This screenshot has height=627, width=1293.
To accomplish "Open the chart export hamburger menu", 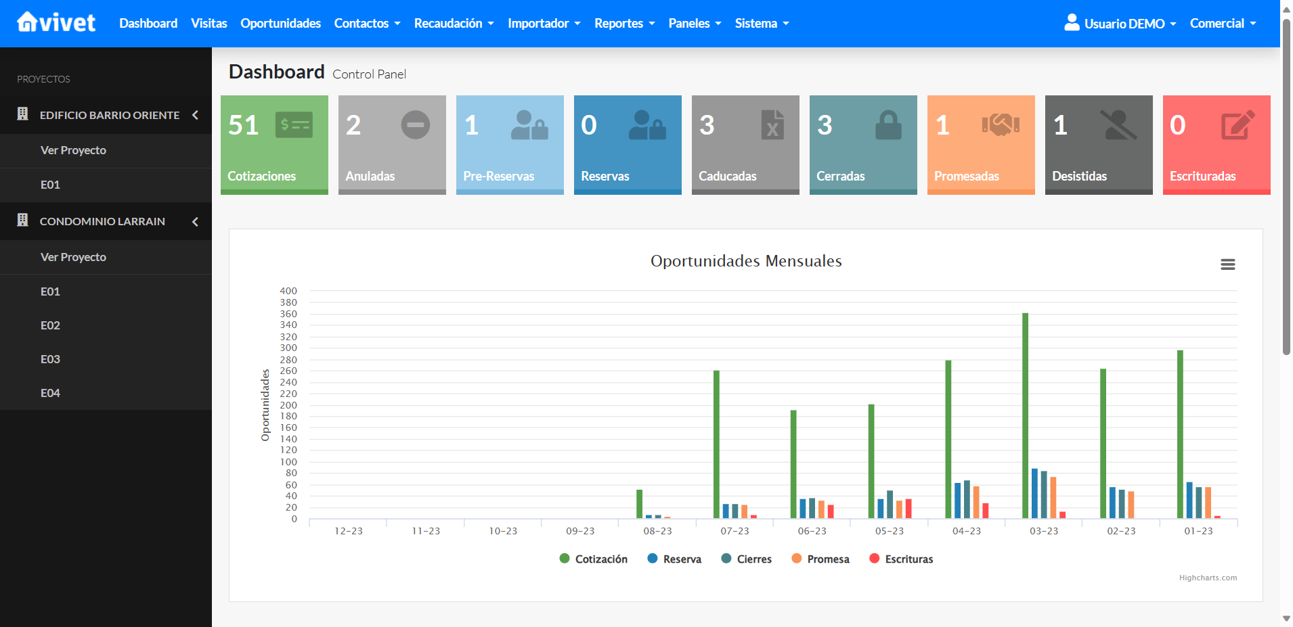I will point(1227,264).
